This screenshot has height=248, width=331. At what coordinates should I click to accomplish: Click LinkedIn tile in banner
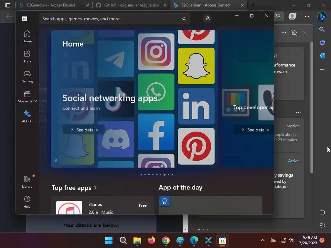click(196, 106)
